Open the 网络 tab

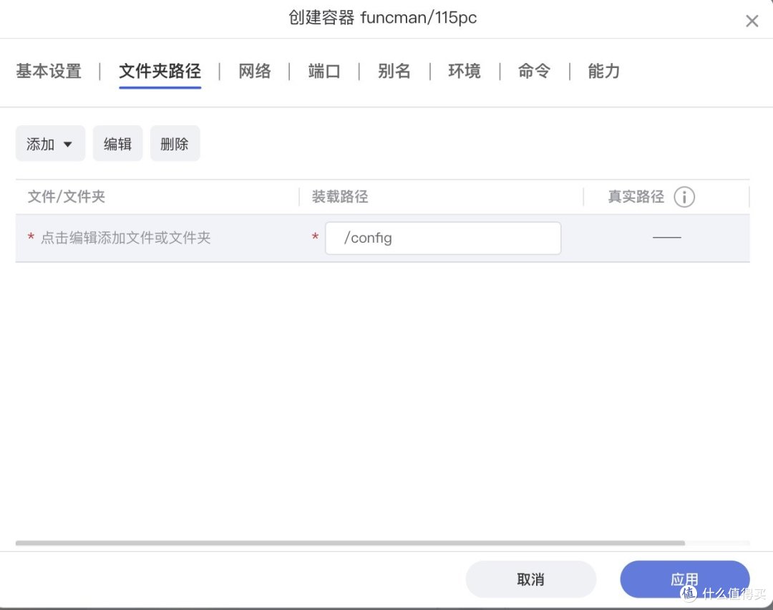click(x=253, y=71)
